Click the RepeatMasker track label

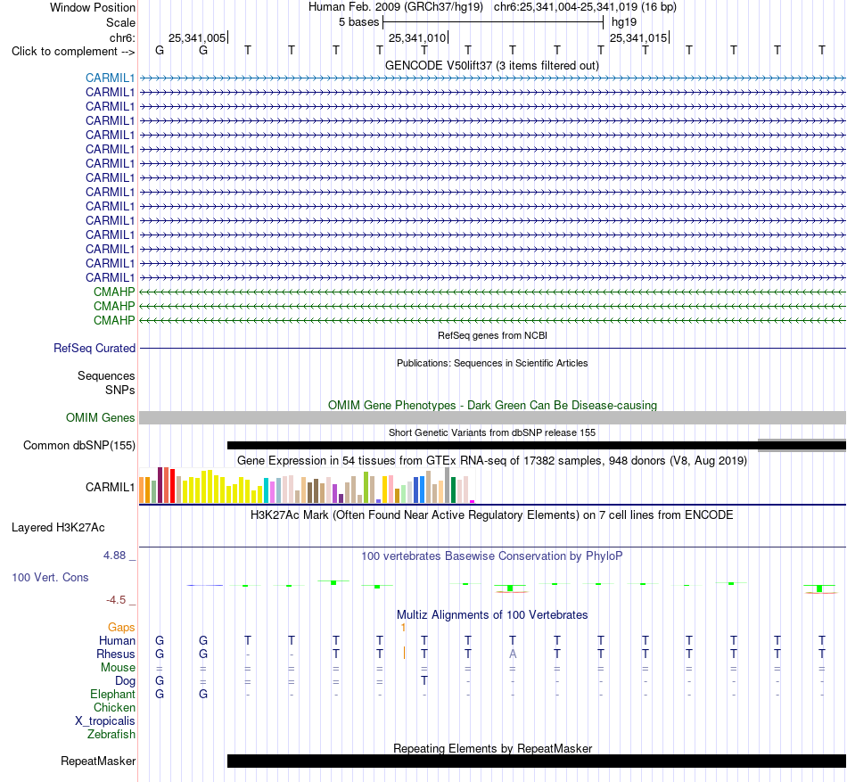point(98,761)
